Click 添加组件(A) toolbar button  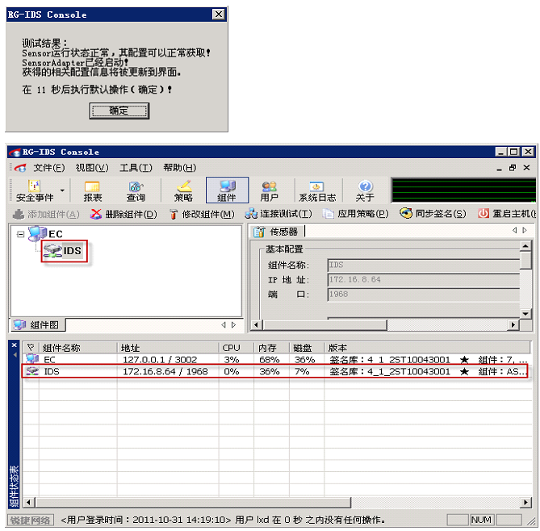[x=46, y=214]
